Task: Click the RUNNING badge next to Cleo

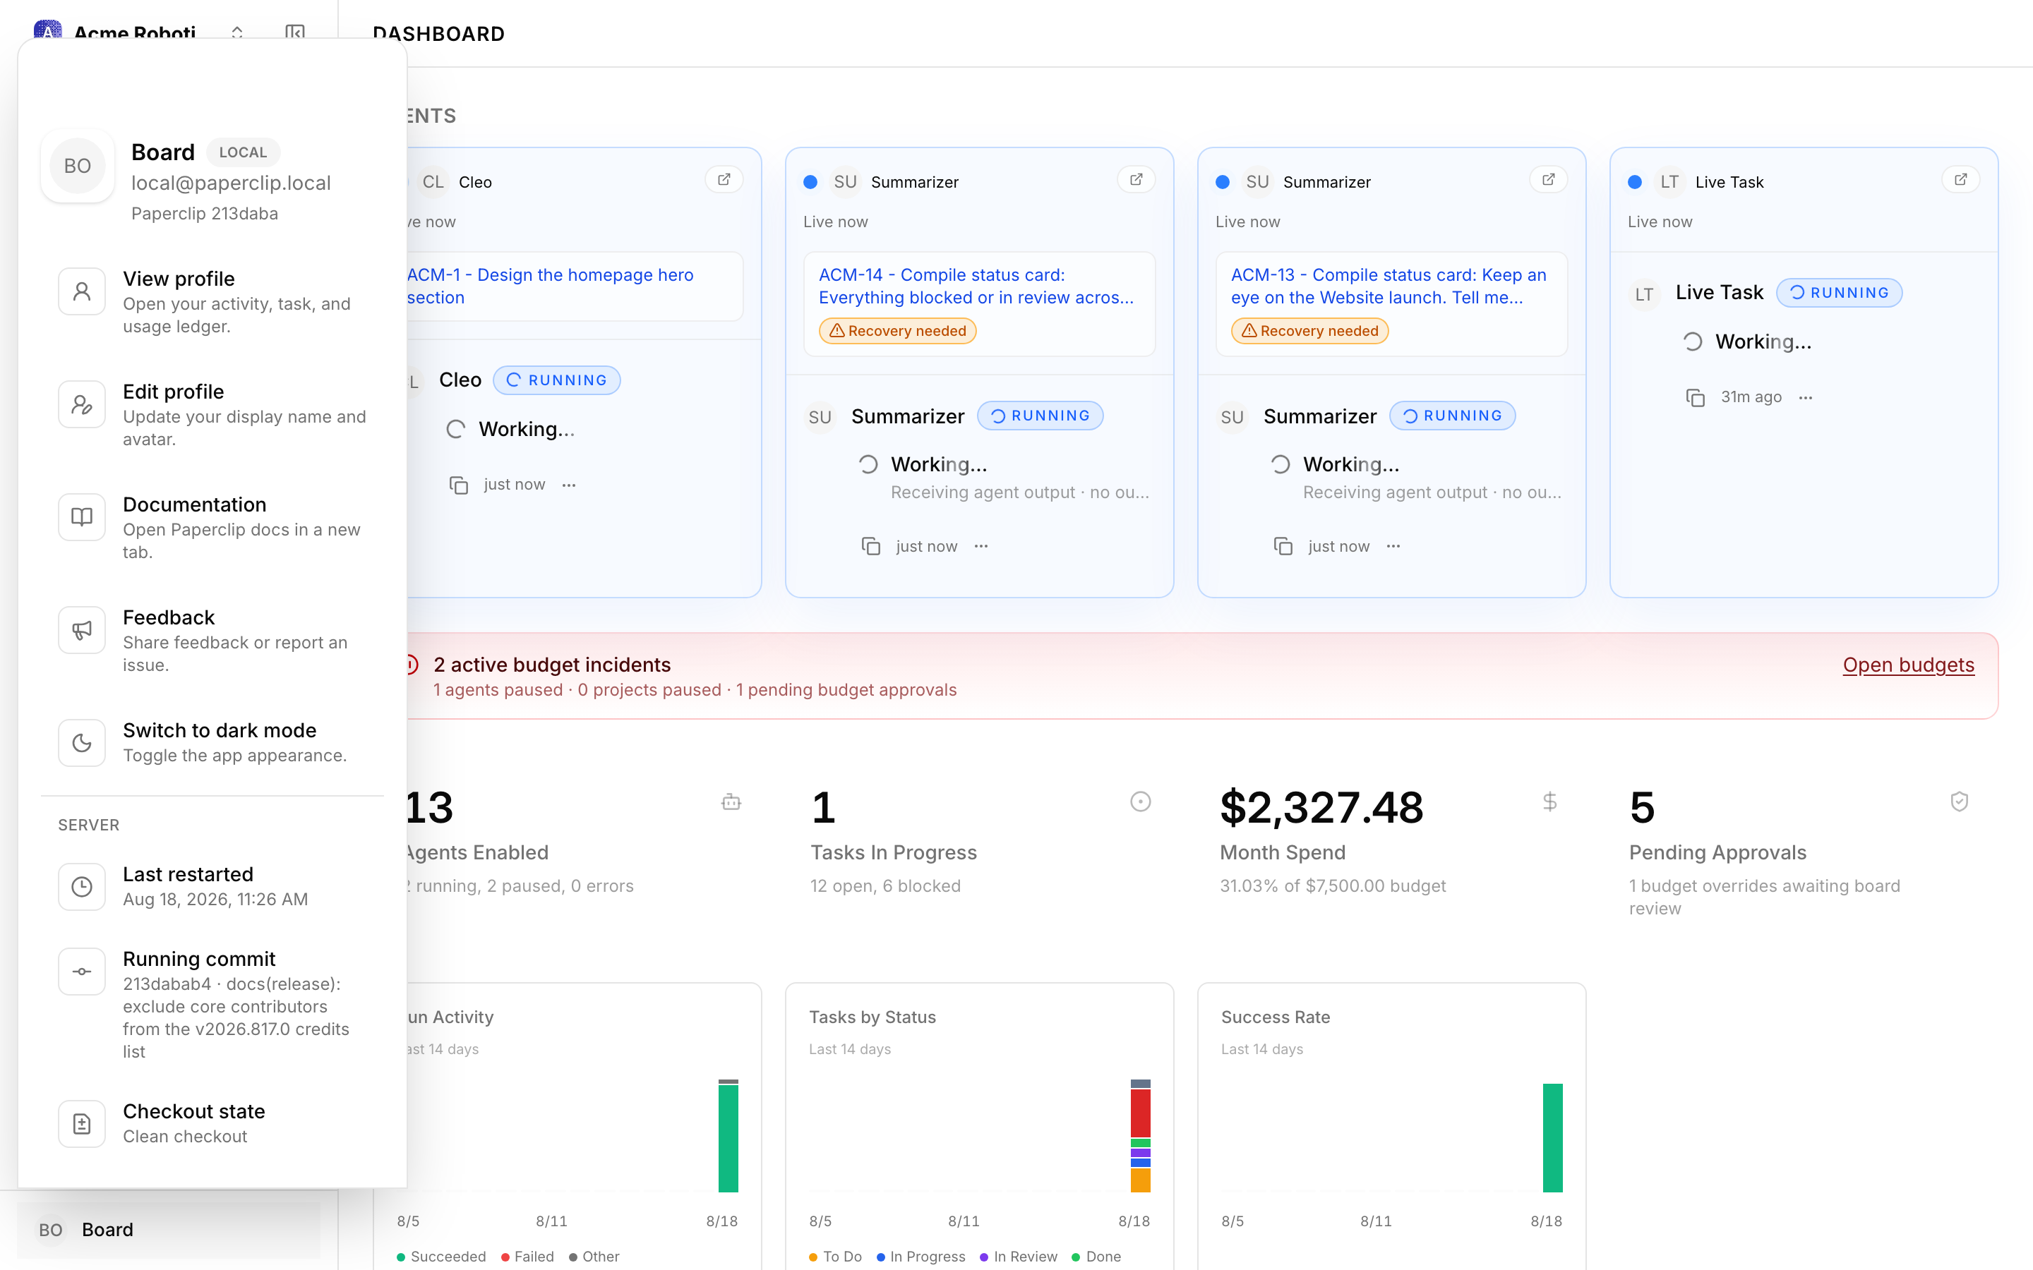Action: pyautogui.click(x=557, y=380)
